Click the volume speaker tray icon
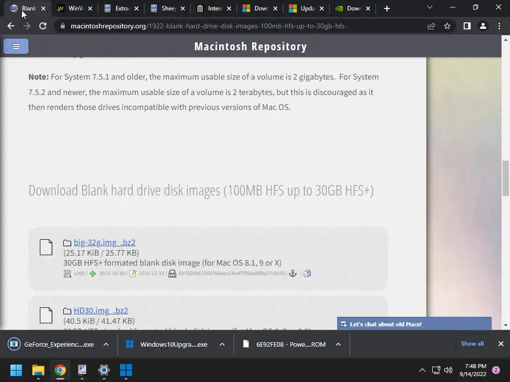Viewport: 510px width, 382px height. coord(448,370)
